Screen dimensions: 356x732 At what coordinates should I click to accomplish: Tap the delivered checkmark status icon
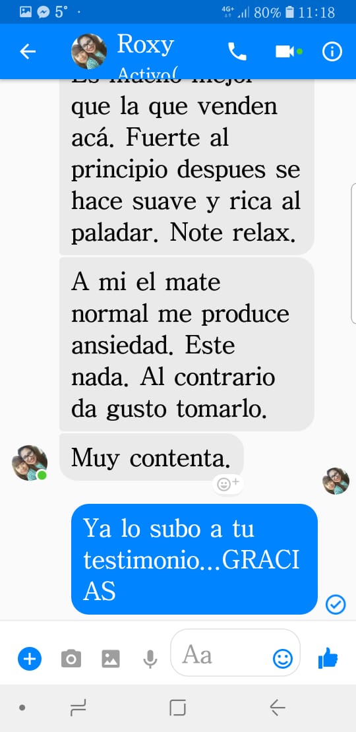pos(336,605)
